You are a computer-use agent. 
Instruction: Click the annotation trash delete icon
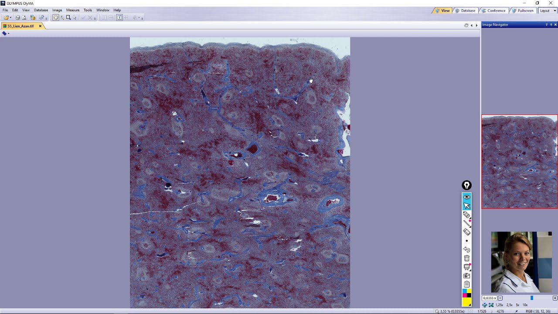pos(467,258)
